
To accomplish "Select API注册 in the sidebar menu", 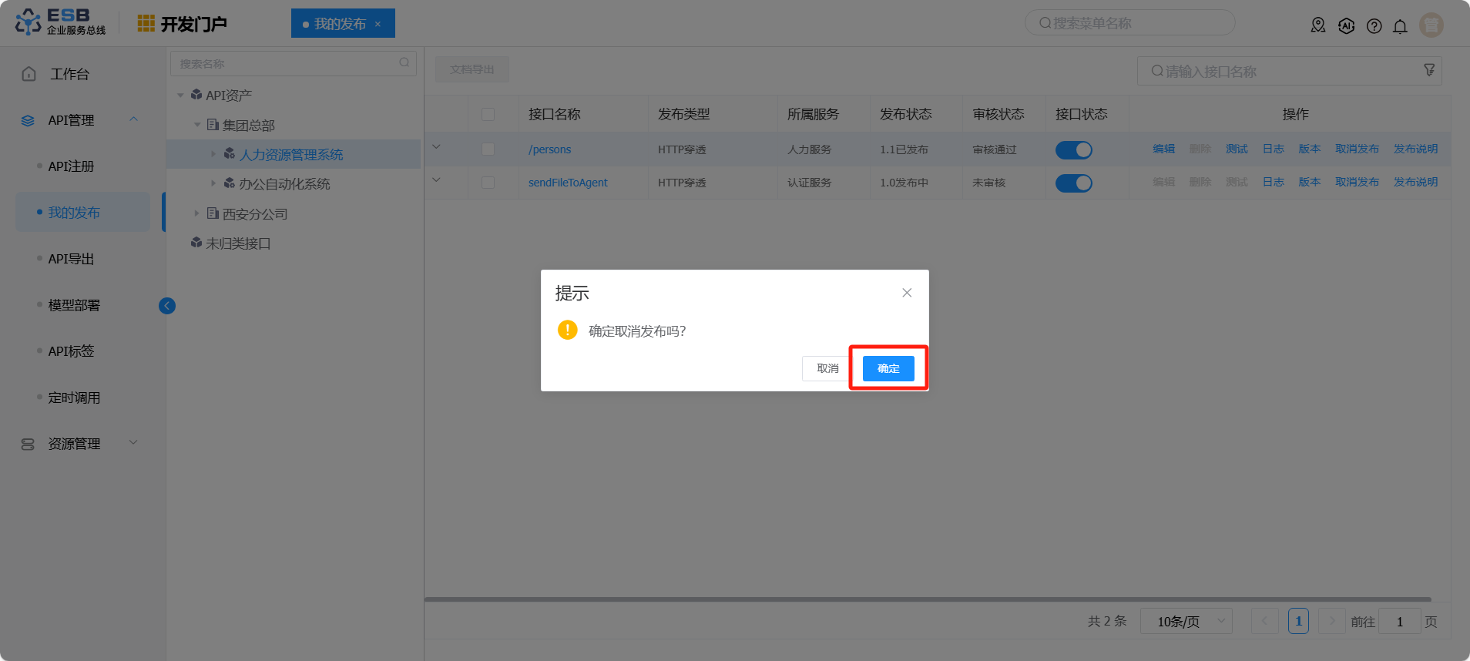I will tap(71, 166).
